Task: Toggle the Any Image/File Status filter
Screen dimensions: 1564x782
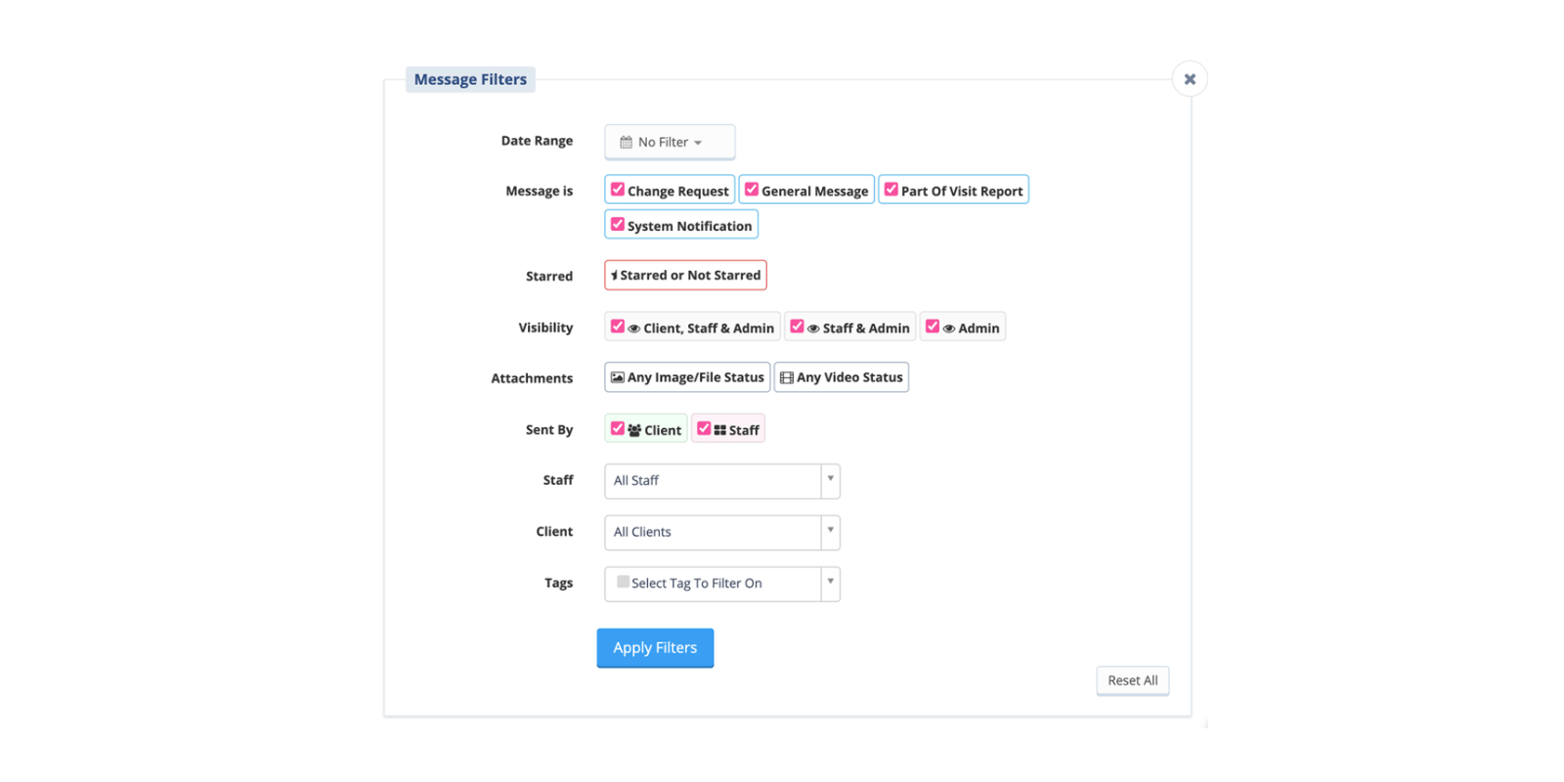Action: [687, 377]
